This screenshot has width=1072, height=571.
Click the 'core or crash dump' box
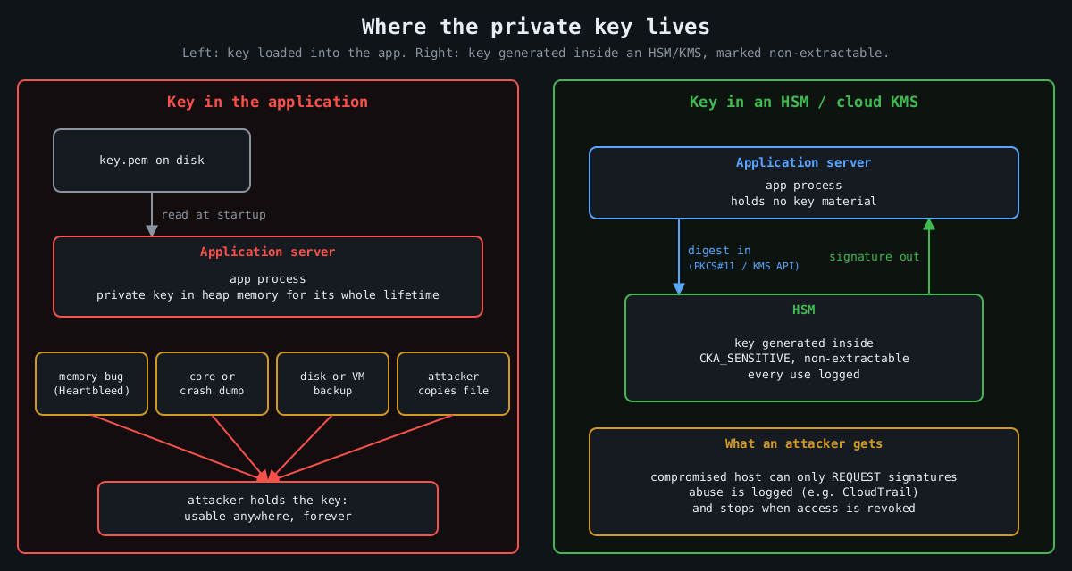point(212,384)
